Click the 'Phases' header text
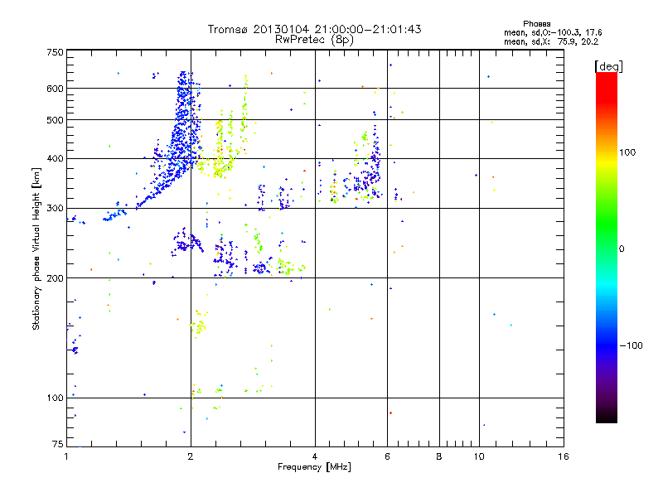 tap(536, 24)
